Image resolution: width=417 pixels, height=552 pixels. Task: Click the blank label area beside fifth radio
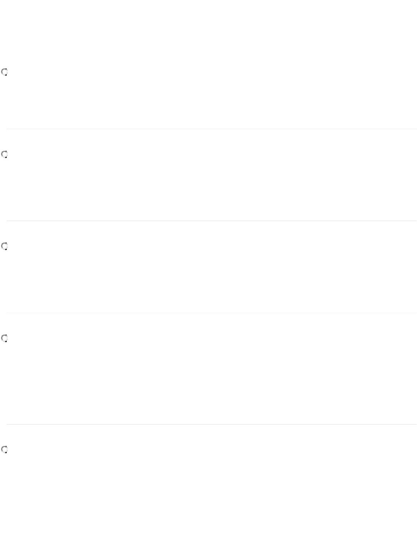click(x=212, y=450)
